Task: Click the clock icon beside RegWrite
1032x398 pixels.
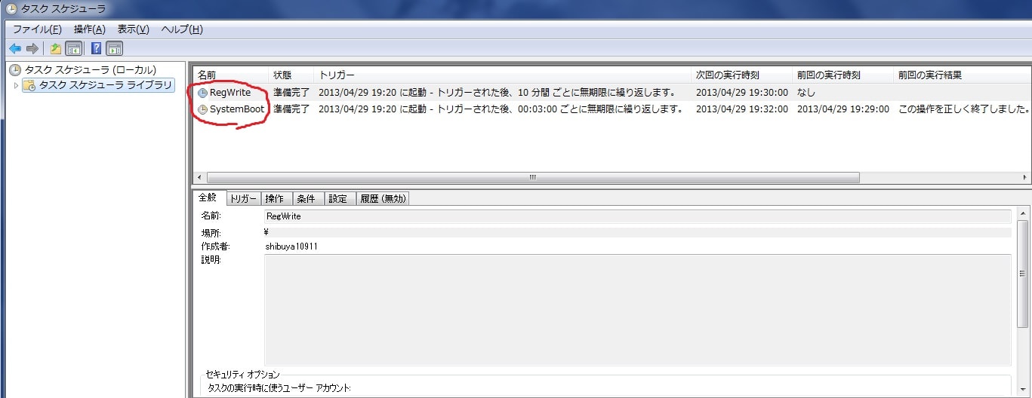Action: [202, 93]
